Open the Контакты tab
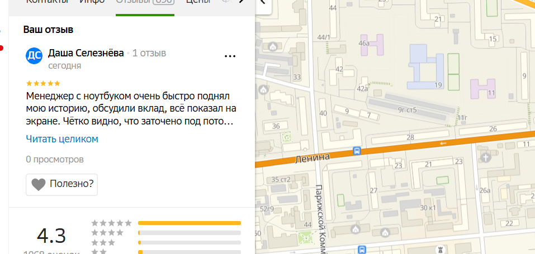The height and width of the screenshot is (254, 535). tap(47, 1)
